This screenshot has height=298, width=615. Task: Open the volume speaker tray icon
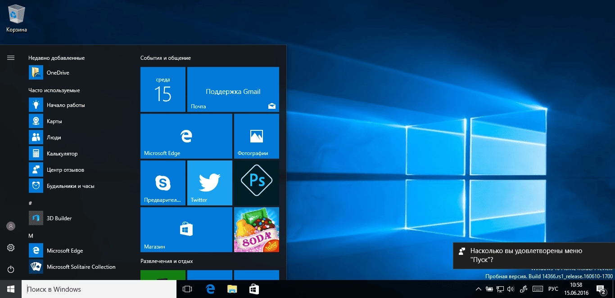pos(511,289)
